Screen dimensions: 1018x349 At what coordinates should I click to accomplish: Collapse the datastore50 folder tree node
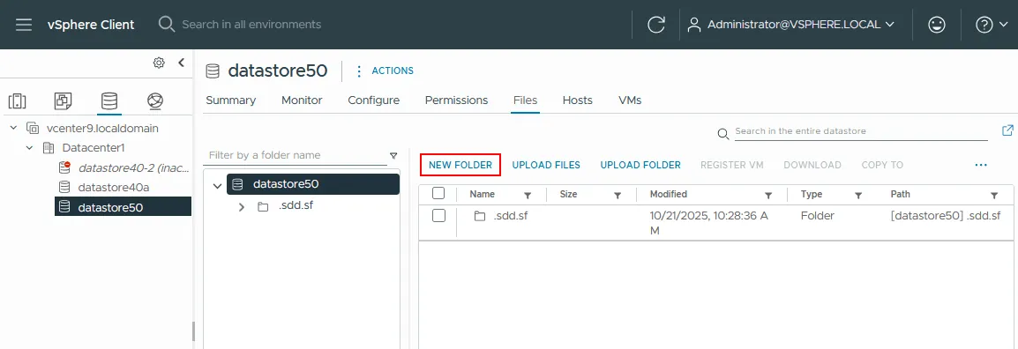coord(218,186)
